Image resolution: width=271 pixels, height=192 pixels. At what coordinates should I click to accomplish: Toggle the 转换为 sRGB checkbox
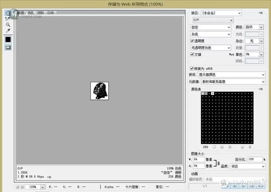pos(192,68)
